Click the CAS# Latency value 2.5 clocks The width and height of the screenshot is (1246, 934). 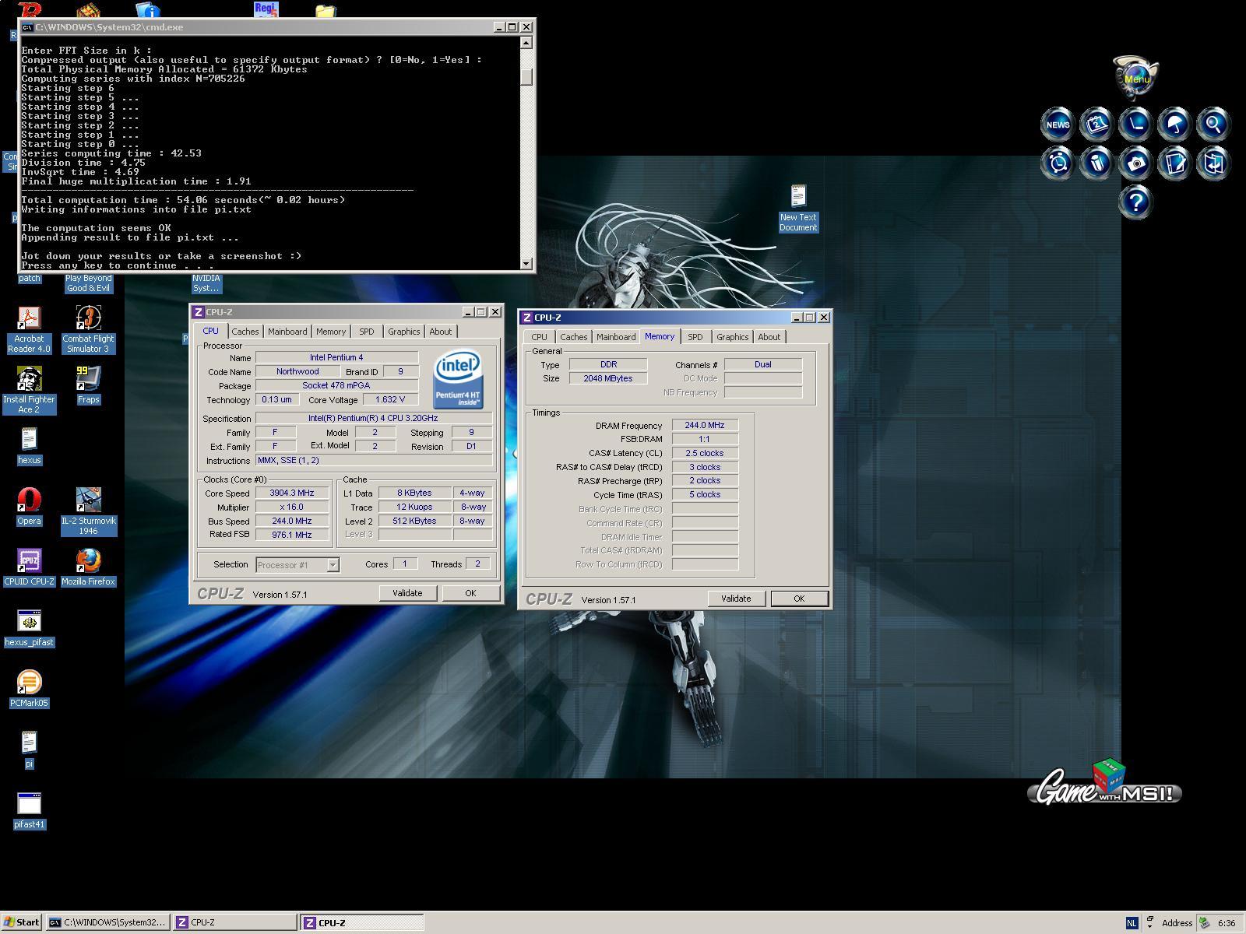coord(705,453)
